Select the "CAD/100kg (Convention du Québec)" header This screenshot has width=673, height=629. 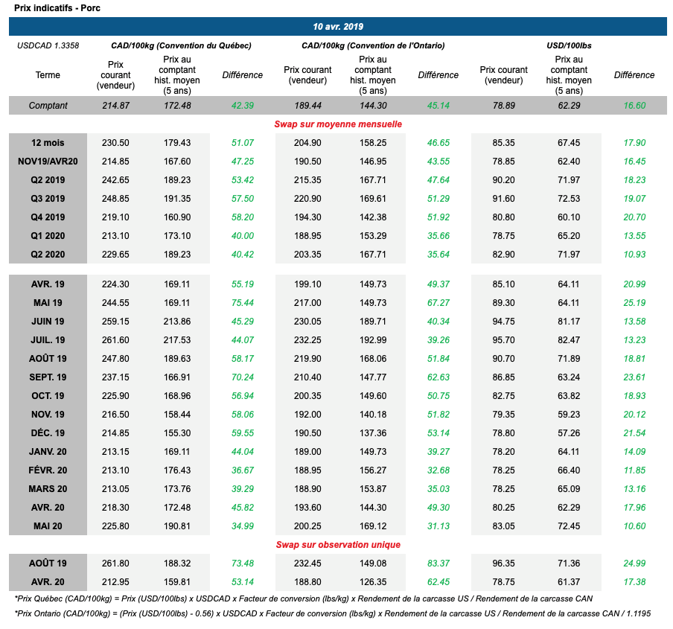pyautogui.click(x=181, y=45)
